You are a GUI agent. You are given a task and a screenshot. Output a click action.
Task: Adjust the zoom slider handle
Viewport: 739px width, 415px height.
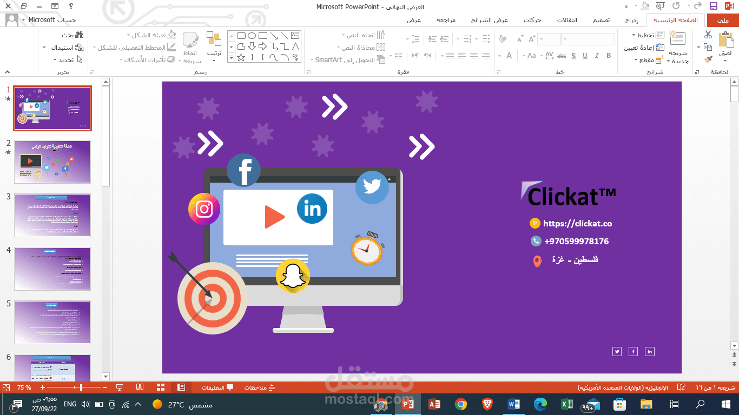(x=81, y=387)
